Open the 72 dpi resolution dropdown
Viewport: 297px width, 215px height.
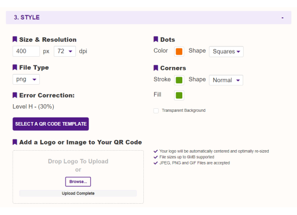[x=65, y=51]
